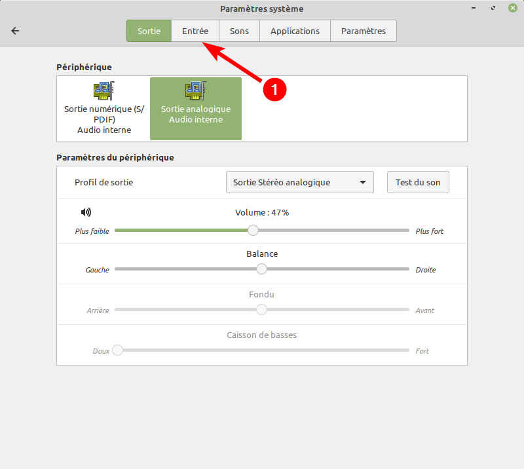
Task: Click the Test du son button
Action: pos(418,182)
